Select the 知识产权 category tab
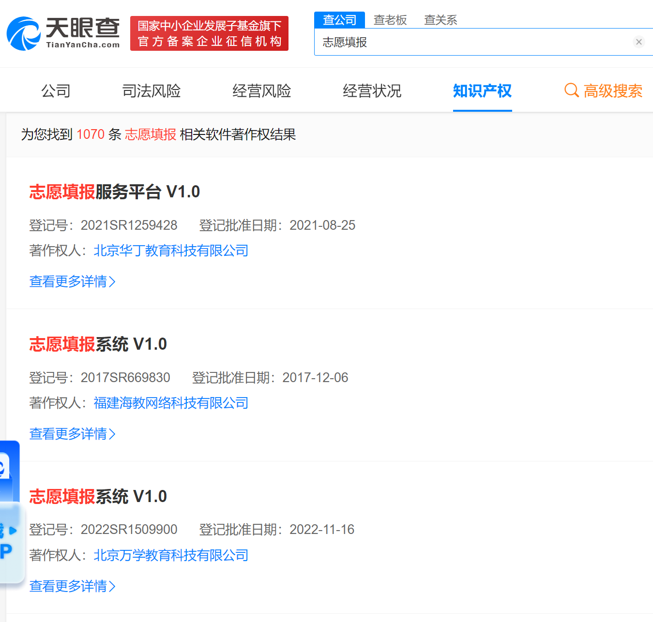The height and width of the screenshot is (622, 653). [482, 91]
